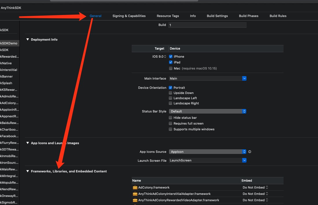Select the kAdmobRe... target
Viewport: 318px width, 205px height.
coord(10,96)
